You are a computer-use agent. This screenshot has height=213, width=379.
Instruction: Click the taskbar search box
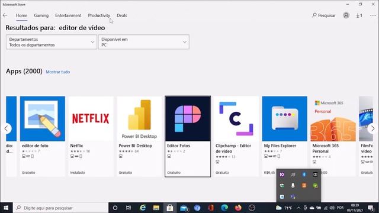pyautogui.click(x=60, y=208)
